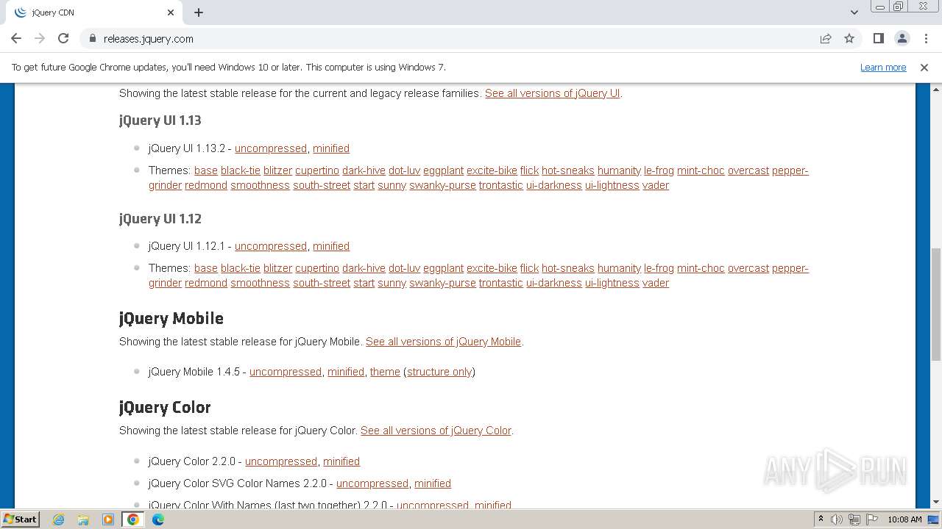Select the jQuery UI 1.12 heading

click(x=160, y=219)
